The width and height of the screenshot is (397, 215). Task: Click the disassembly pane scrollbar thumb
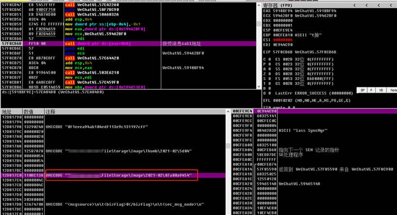point(259,23)
